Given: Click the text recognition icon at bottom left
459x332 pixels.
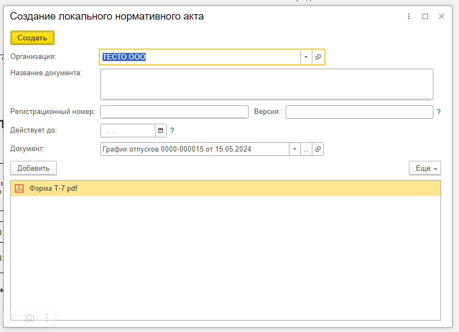Looking at the screenshot, I should click(x=11, y=318).
